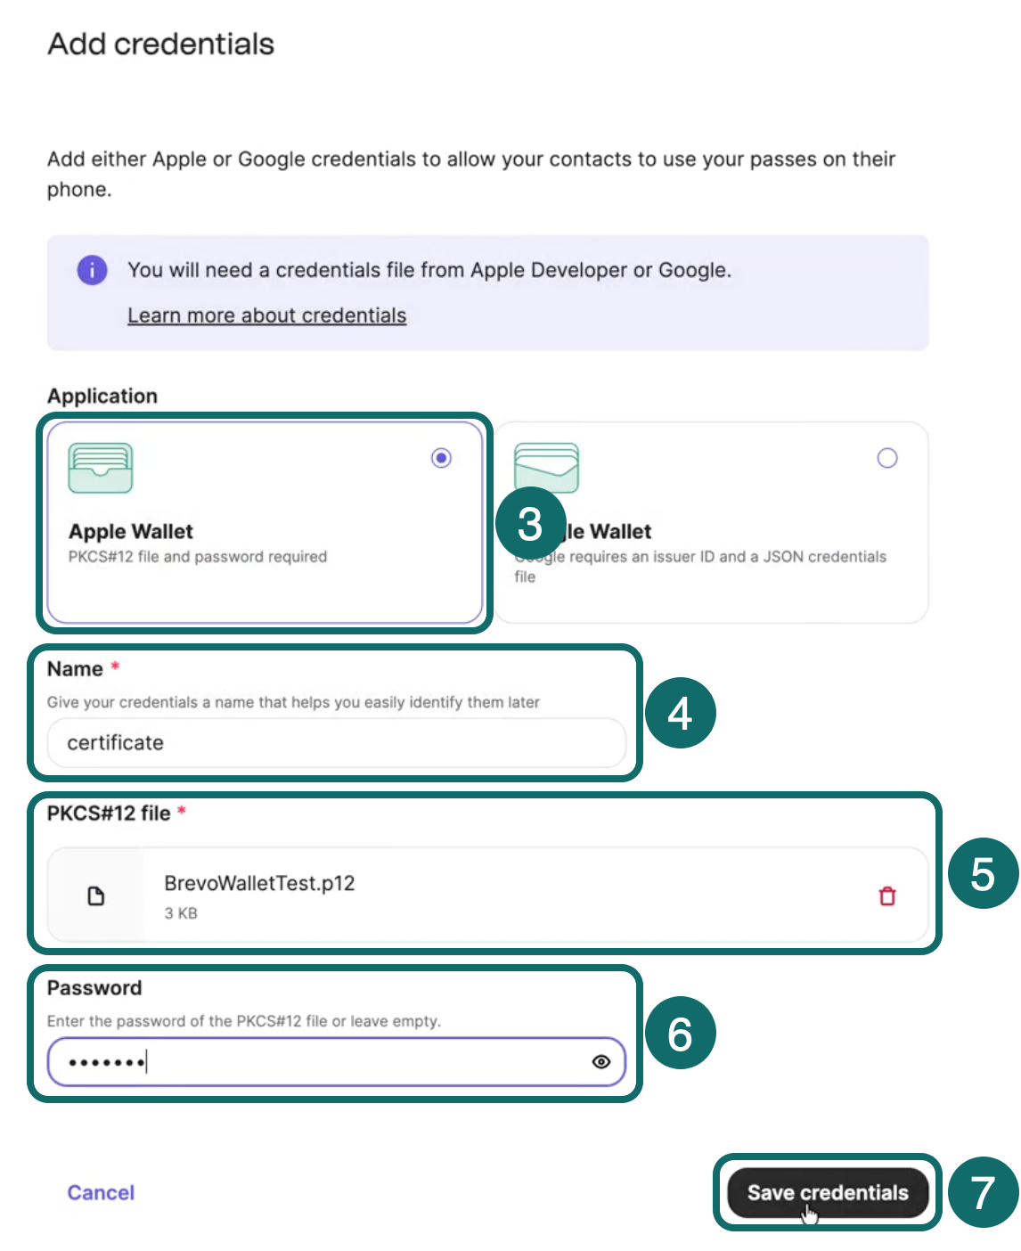Click the step 4 numbered badge
This screenshot has height=1251, width=1021.
680,713
